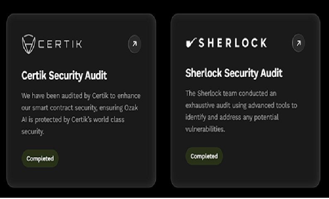Click "exhaustive audit using advanced tools" line
This screenshot has height=199, width=329.
pos(241,105)
